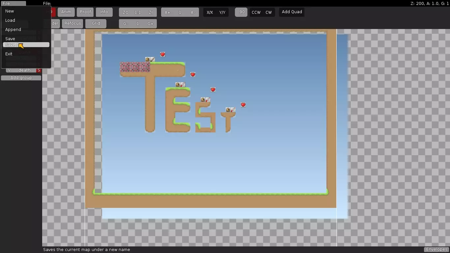The width and height of the screenshot is (450, 253).
Task: Toggle visibility V of death group
Action: pyautogui.click(x=9, y=70)
